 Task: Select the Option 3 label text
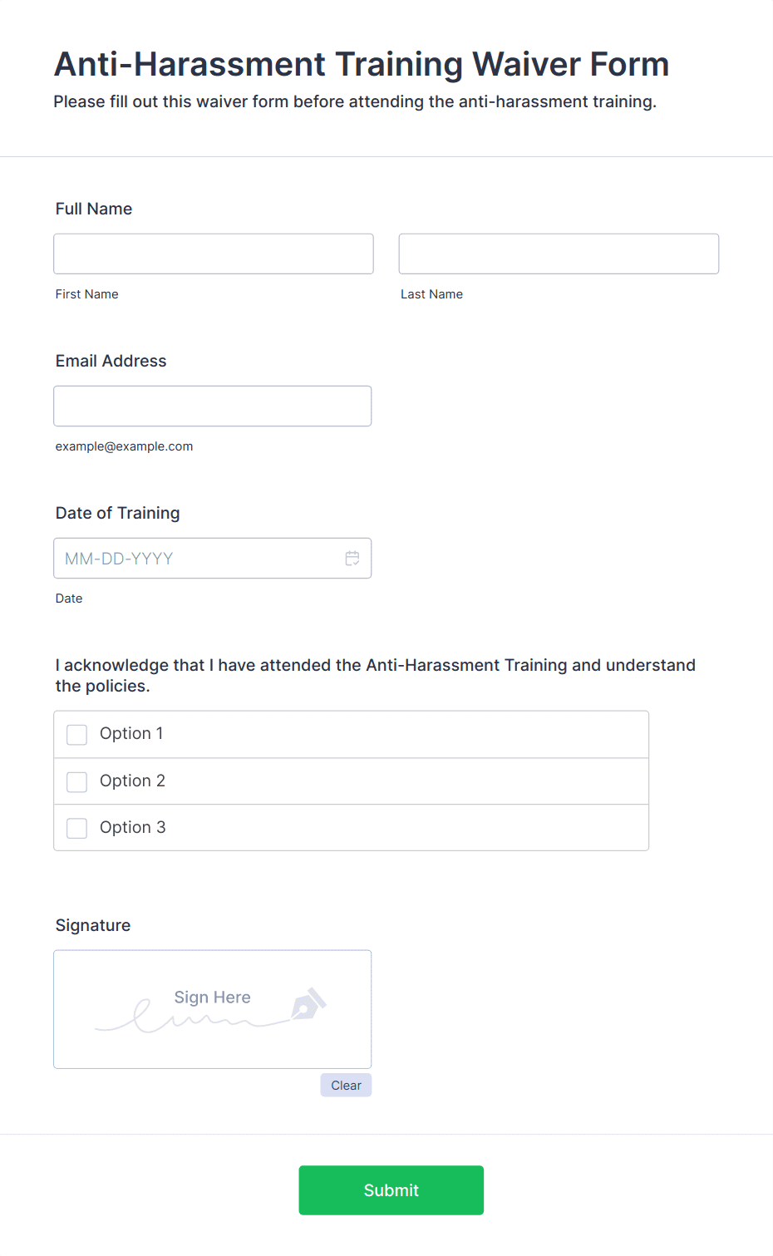click(x=132, y=828)
